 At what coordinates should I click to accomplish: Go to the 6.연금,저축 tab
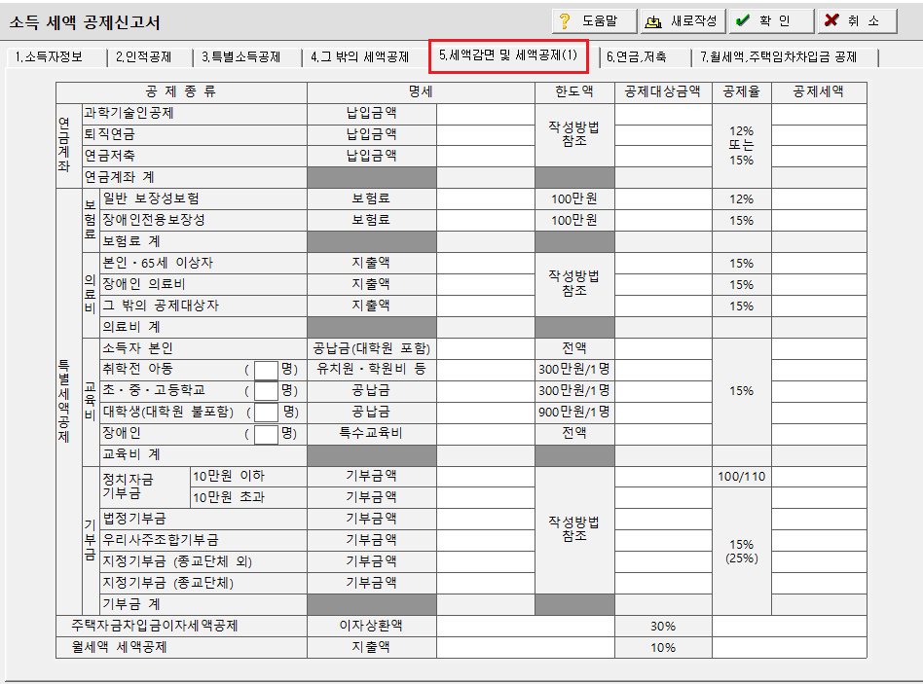(637, 57)
